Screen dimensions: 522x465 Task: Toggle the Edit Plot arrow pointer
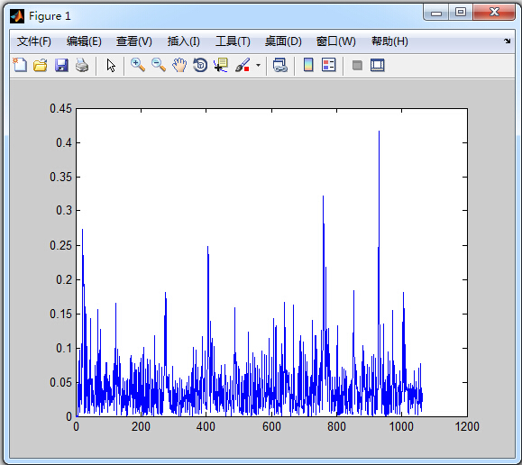111,65
